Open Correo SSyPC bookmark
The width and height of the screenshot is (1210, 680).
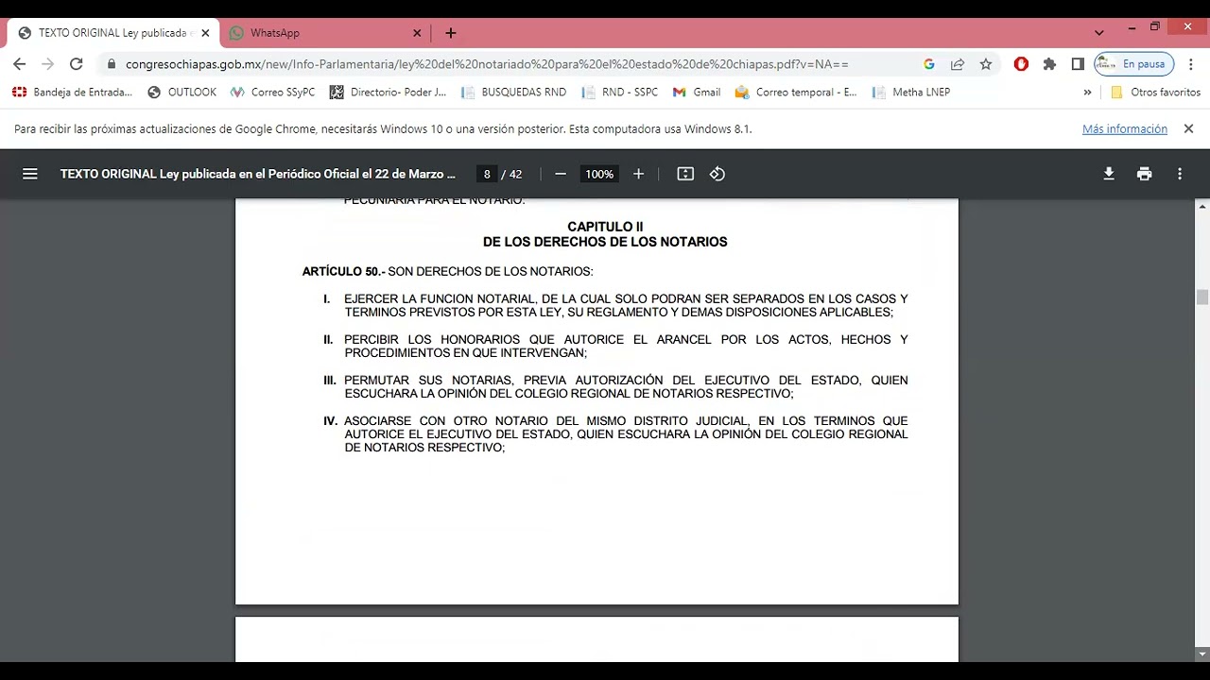coord(273,93)
